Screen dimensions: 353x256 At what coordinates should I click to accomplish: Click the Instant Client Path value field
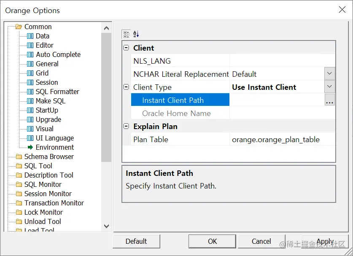pyautogui.click(x=277, y=100)
